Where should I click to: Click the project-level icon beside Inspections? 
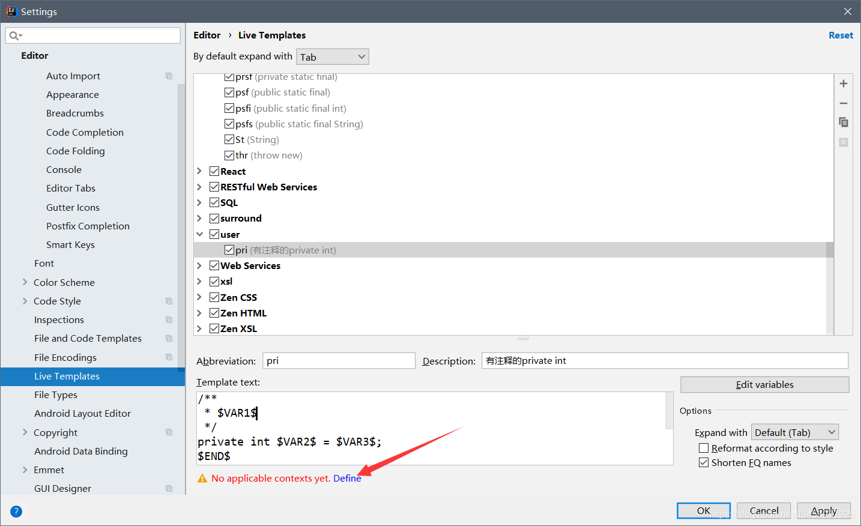tap(169, 320)
